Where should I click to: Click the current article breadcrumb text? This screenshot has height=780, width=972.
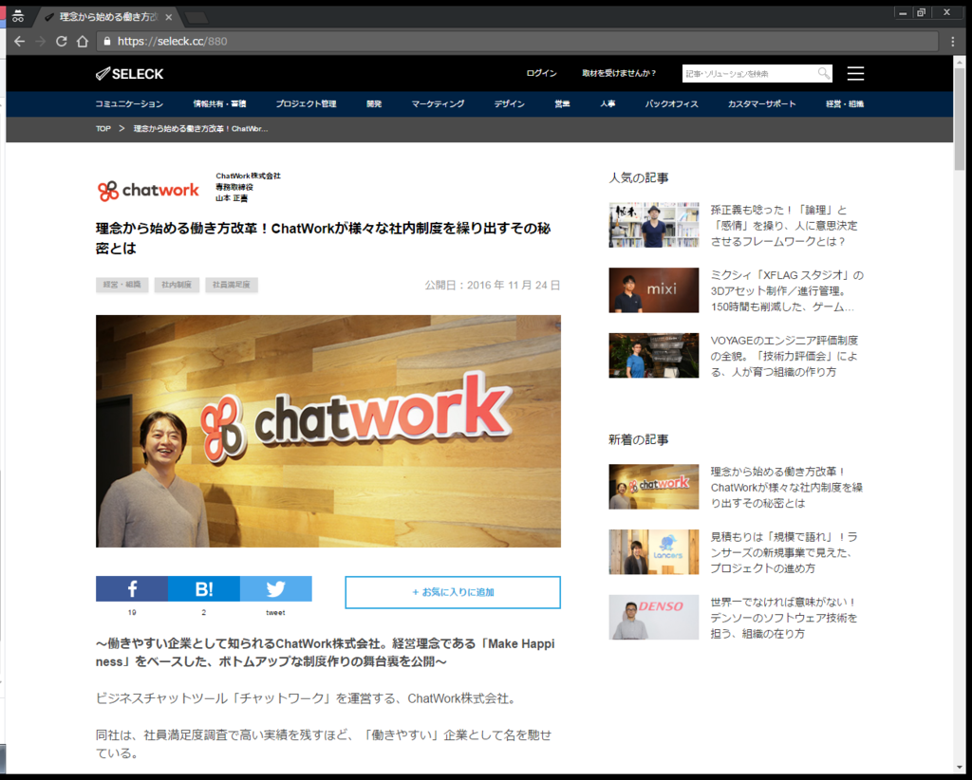201,129
